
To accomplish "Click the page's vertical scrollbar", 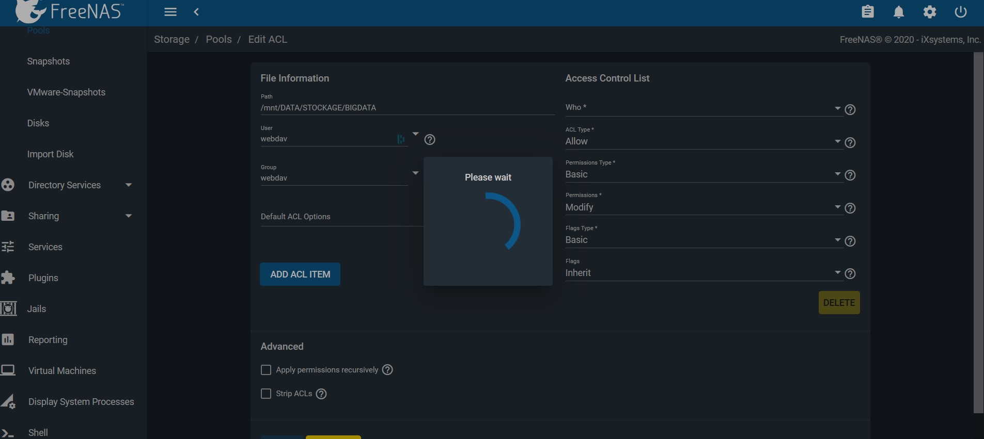I will point(978,232).
